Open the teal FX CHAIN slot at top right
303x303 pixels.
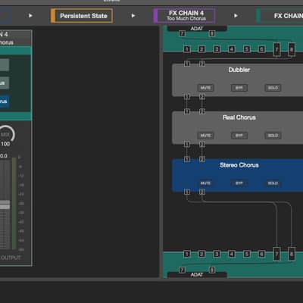[x=280, y=16]
